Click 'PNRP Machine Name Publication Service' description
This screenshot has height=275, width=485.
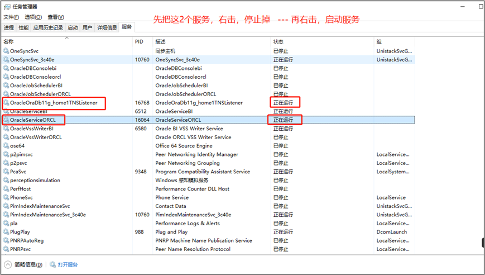(204, 240)
